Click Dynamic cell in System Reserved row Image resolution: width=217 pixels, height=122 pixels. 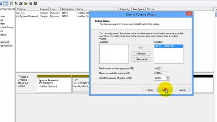pyautogui.click(x=55, y=16)
